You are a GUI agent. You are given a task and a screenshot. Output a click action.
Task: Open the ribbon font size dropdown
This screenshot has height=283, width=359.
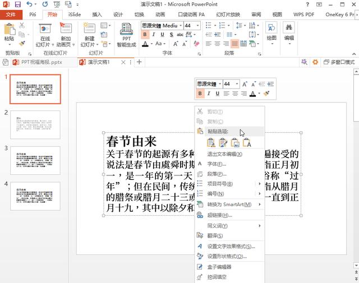click(198, 25)
